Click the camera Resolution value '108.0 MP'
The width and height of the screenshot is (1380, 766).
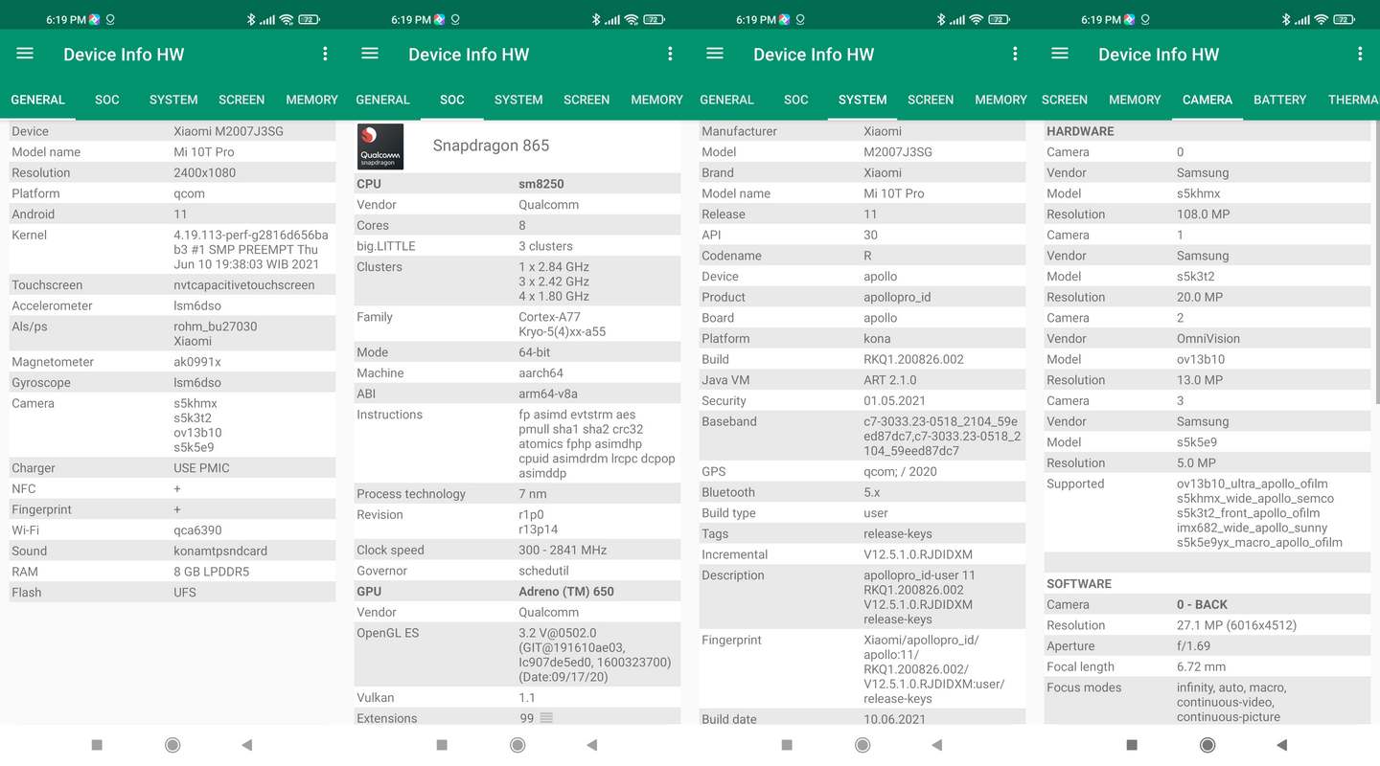click(1204, 214)
